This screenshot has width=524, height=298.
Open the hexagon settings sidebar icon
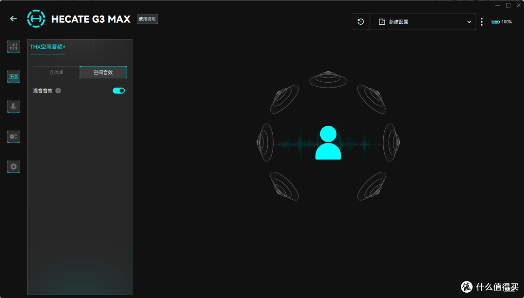pyautogui.click(x=14, y=167)
